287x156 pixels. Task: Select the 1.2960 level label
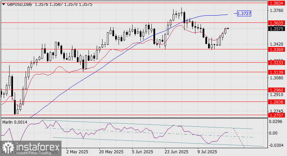click(x=276, y=90)
